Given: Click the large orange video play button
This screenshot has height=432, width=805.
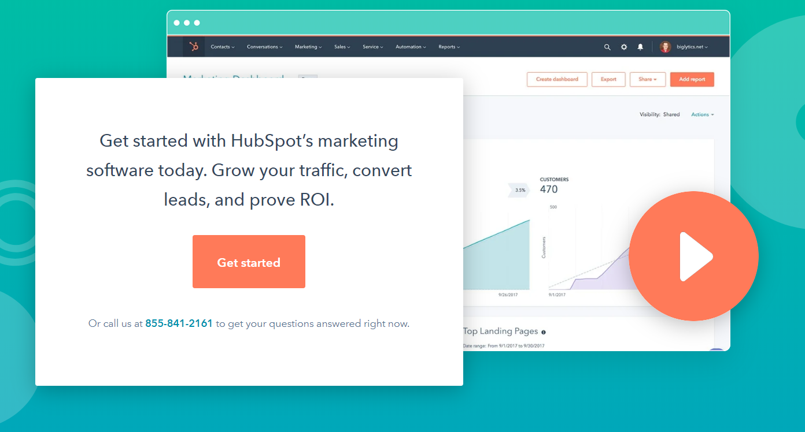Looking at the screenshot, I should (x=693, y=256).
